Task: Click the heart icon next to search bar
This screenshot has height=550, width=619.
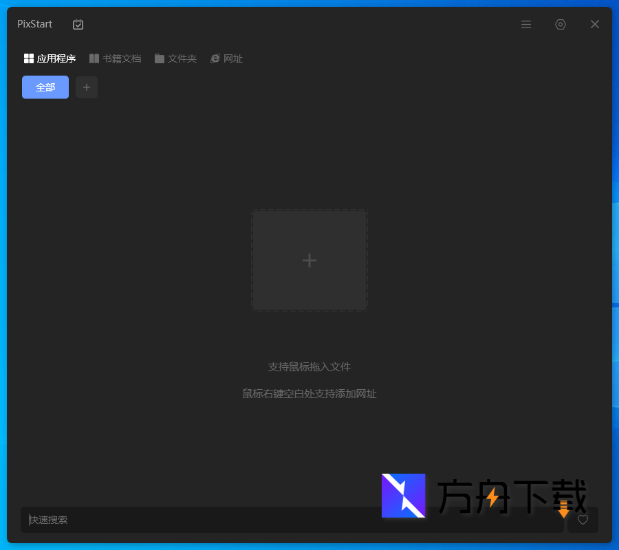Action: (583, 520)
